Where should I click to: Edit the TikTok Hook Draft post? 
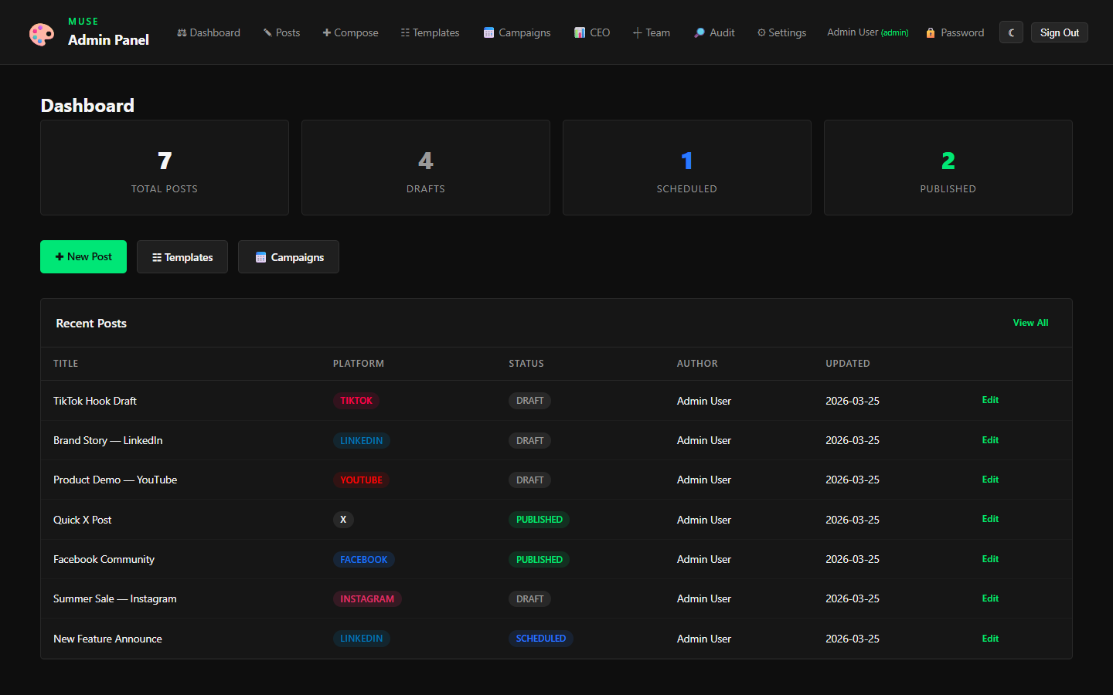coord(990,400)
